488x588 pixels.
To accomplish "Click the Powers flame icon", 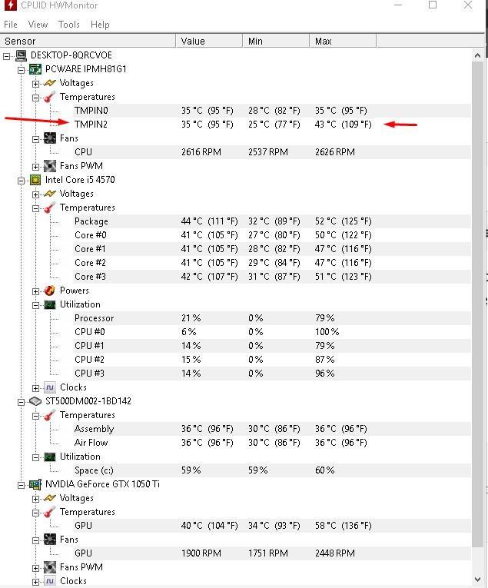I will point(49,291).
